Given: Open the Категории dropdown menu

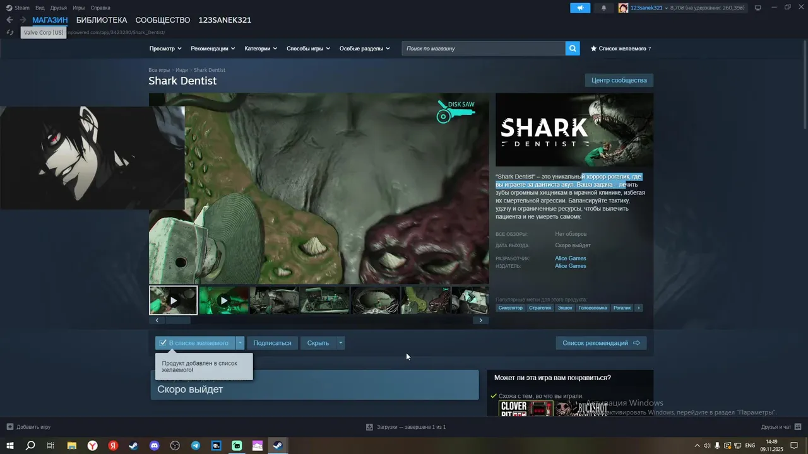Looking at the screenshot, I should (x=261, y=49).
